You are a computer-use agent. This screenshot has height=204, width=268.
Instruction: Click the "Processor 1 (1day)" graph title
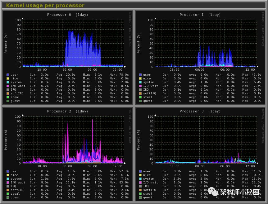coord(200,15)
